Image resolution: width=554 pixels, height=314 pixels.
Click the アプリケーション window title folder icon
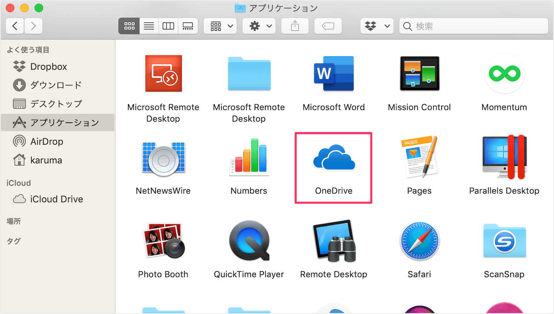click(x=240, y=8)
